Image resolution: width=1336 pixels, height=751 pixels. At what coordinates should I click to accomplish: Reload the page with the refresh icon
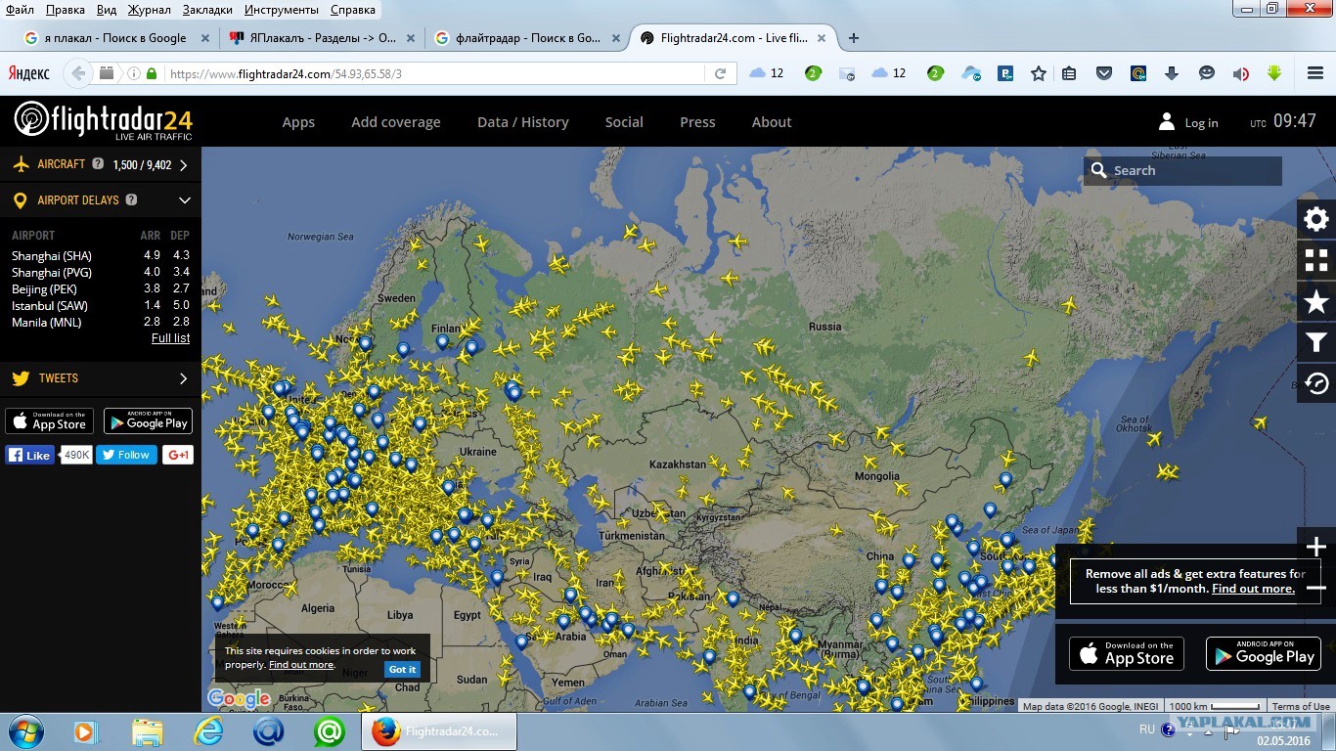(x=720, y=73)
